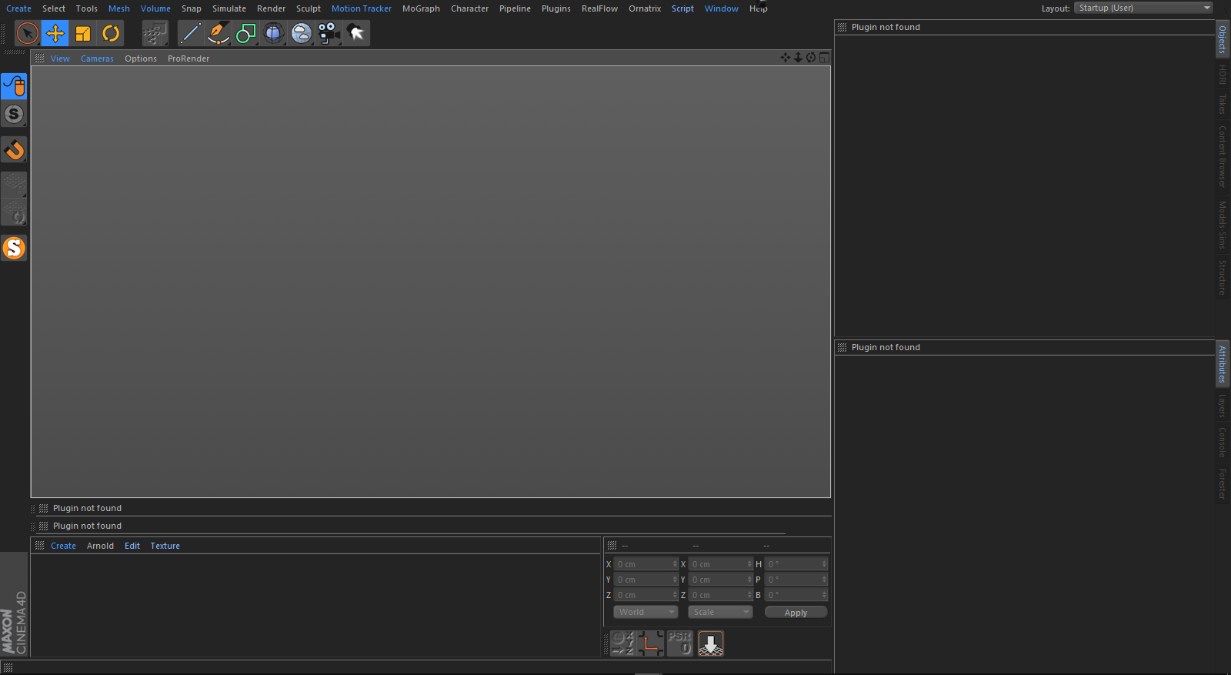Activate the Move tool
This screenshot has width=1231, height=675.
click(55, 33)
